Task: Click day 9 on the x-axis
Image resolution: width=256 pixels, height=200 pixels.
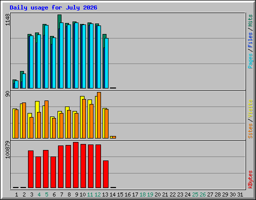Action: click(76, 194)
